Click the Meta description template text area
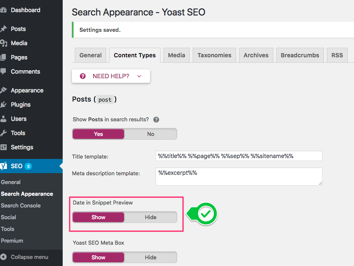The height and width of the screenshot is (266, 354). click(x=239, y=176)
